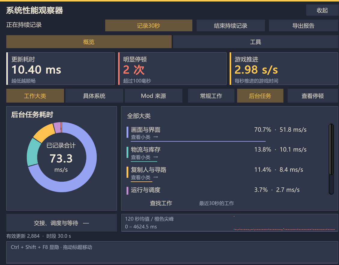The height and width of the screenshot is (265, 339).
Task: Click the 更新耗时 10.40 ms card
Action: click(x=60, y=69)
